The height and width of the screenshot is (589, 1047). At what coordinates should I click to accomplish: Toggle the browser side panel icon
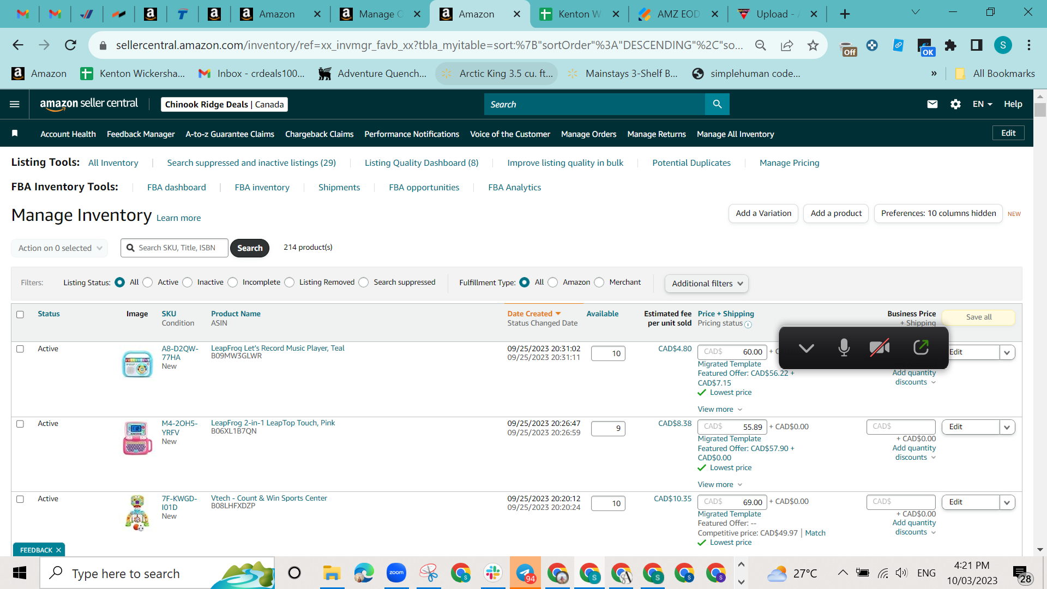(x=977, y=45)
